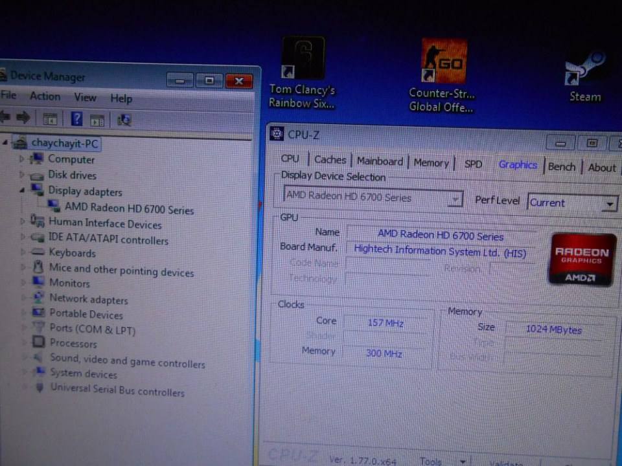The width and height of the screenshot is (622, 466).
Task: Click the Device Manager title bar icon
Action: 3,74
